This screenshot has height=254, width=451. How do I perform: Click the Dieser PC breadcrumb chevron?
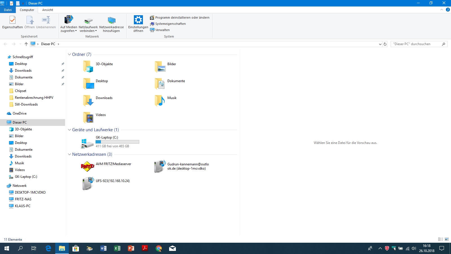[x=58, y=44]
